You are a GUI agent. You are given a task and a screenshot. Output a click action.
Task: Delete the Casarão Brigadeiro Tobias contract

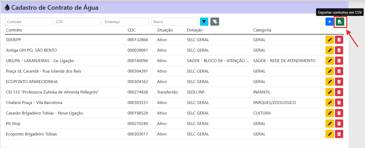tap(339, 113)
